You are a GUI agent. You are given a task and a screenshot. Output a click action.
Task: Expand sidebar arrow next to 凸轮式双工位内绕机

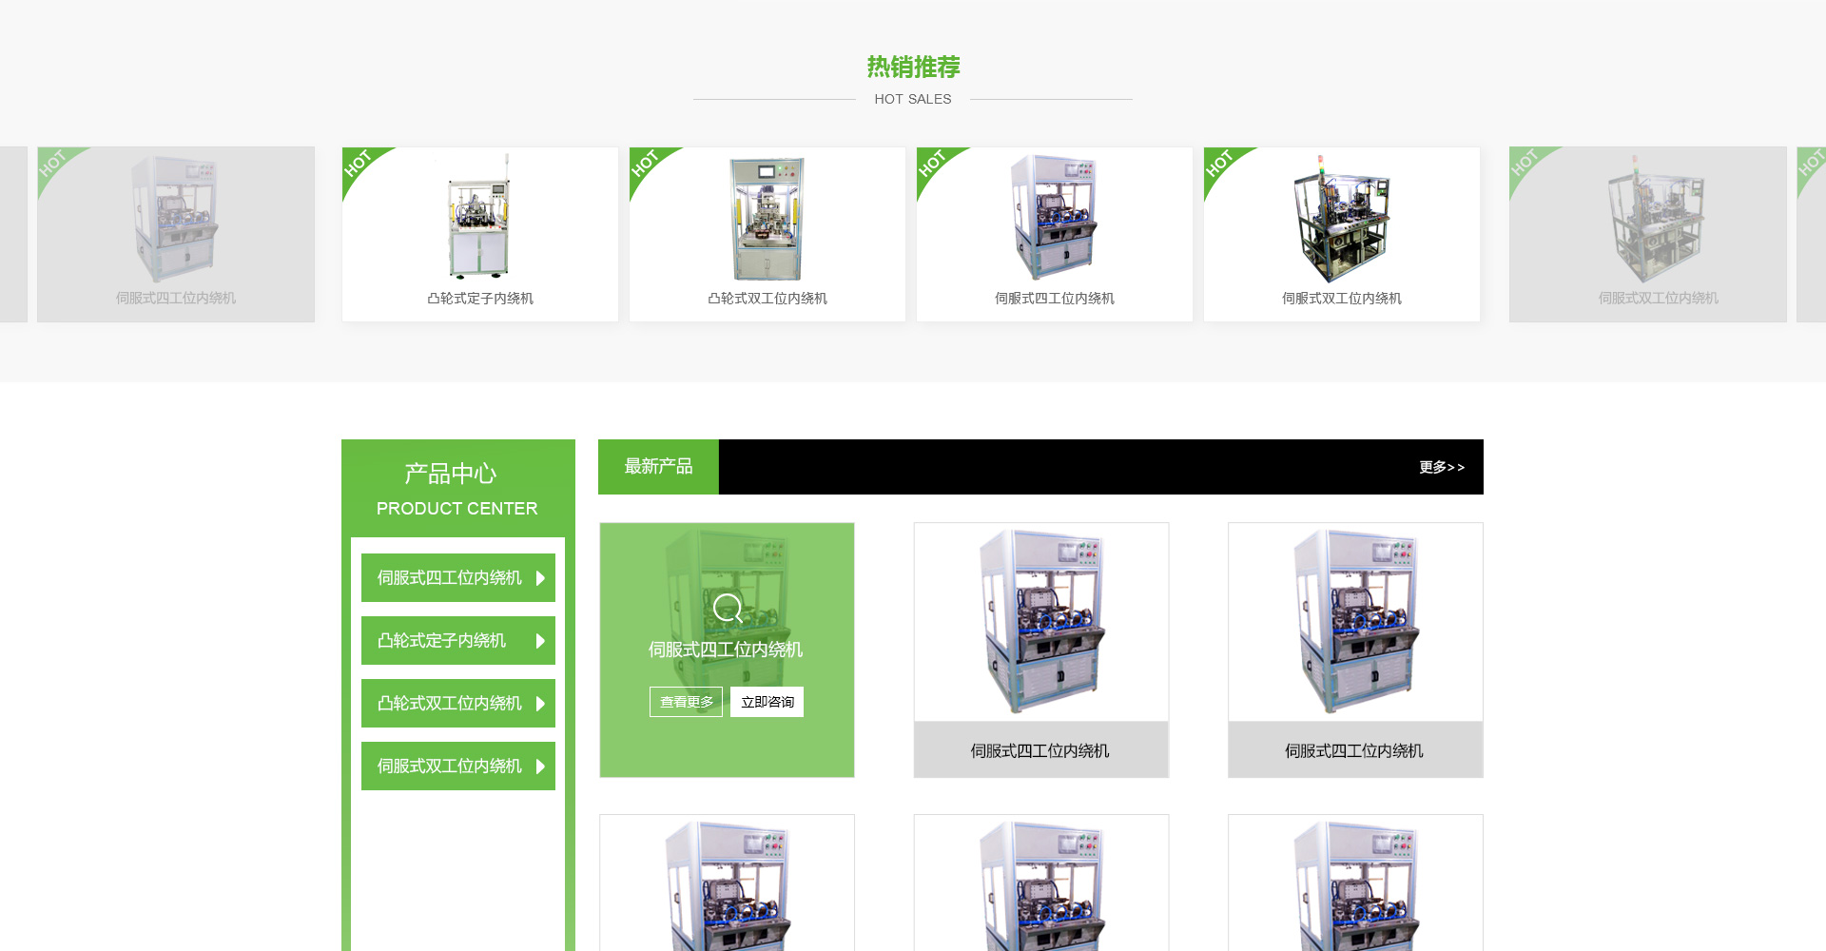[540, 704]
